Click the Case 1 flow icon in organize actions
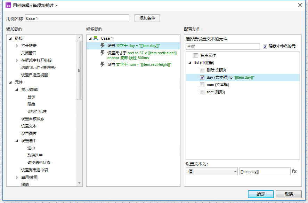The width and height of the screenshot is (308, 203). 96,38
